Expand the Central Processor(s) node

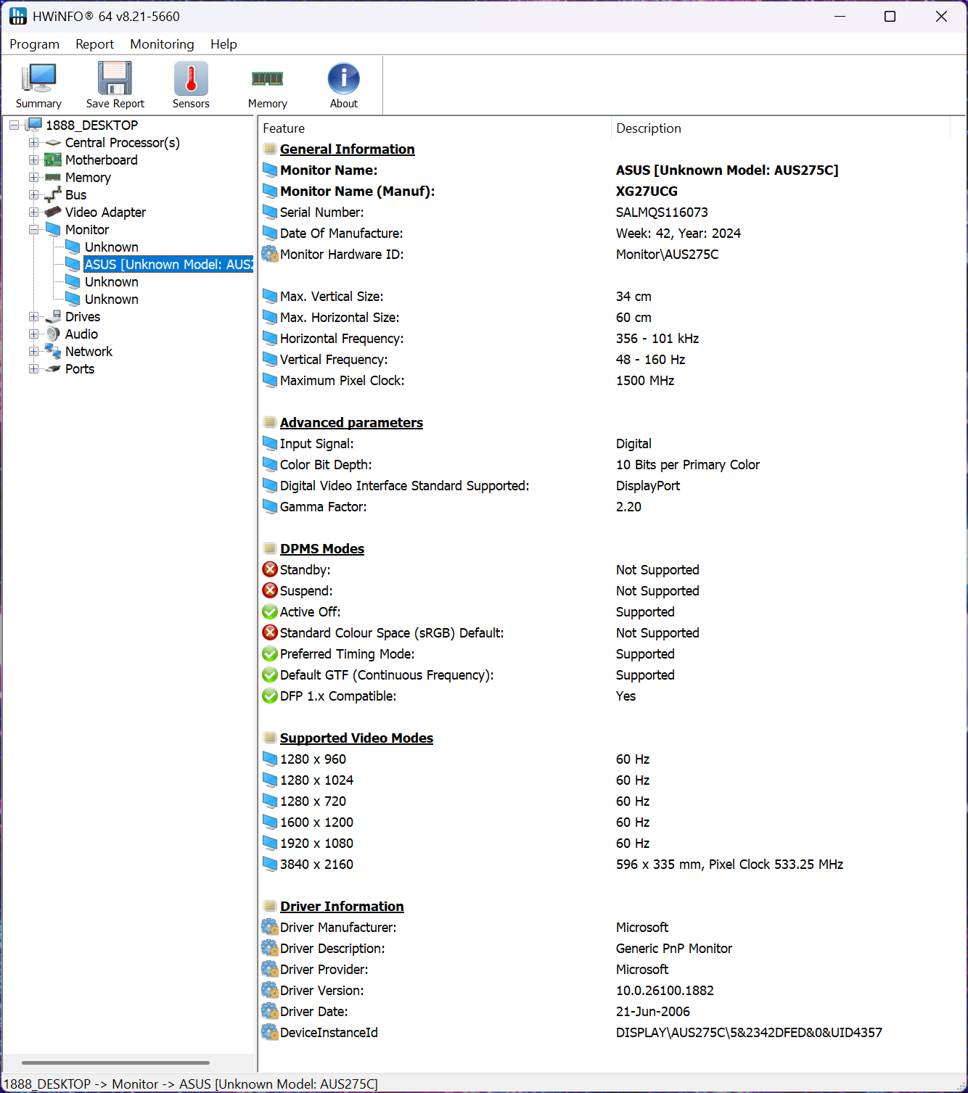(34, 143)
